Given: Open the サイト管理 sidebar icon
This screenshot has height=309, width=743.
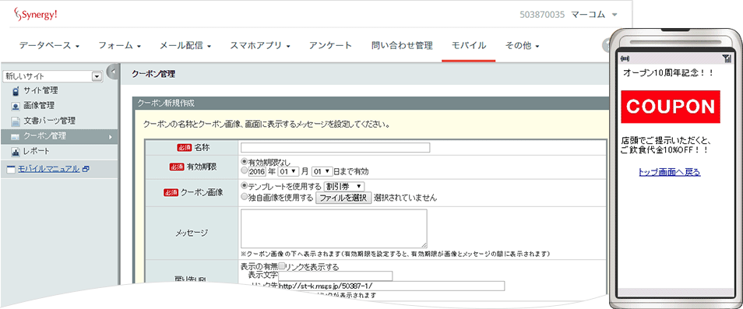Looking at the screenshot, I should (15, 91).
